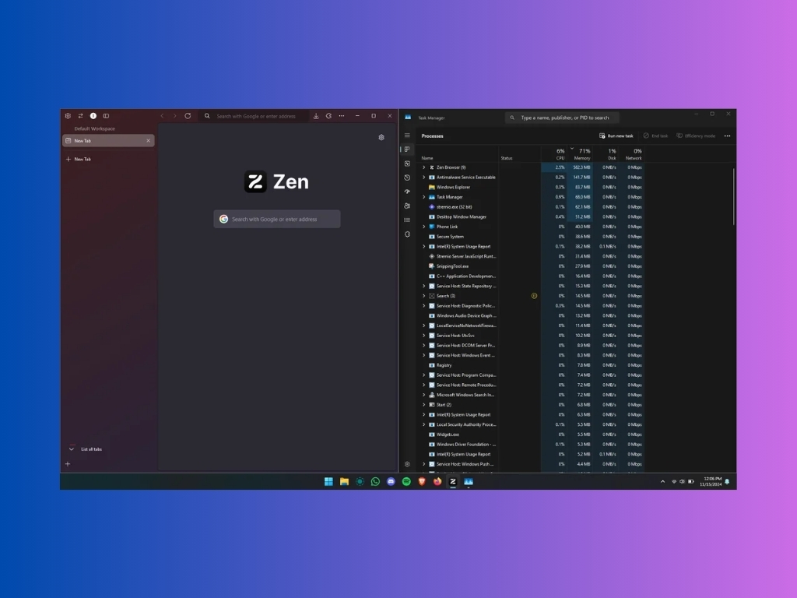Screen dimensions: 797x598
Task: Click End task button in Task Manager
Action: (655, 135)
